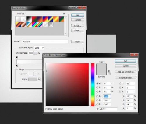
Task: Select the L lightness radio button
Action: tap(120, 84)
